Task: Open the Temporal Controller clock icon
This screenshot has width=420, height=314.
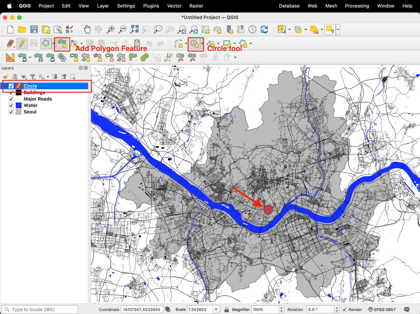Action: coord(252,29)
